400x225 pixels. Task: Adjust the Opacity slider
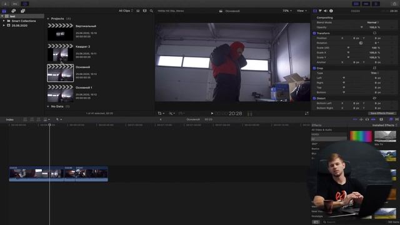tap(361, 27)
